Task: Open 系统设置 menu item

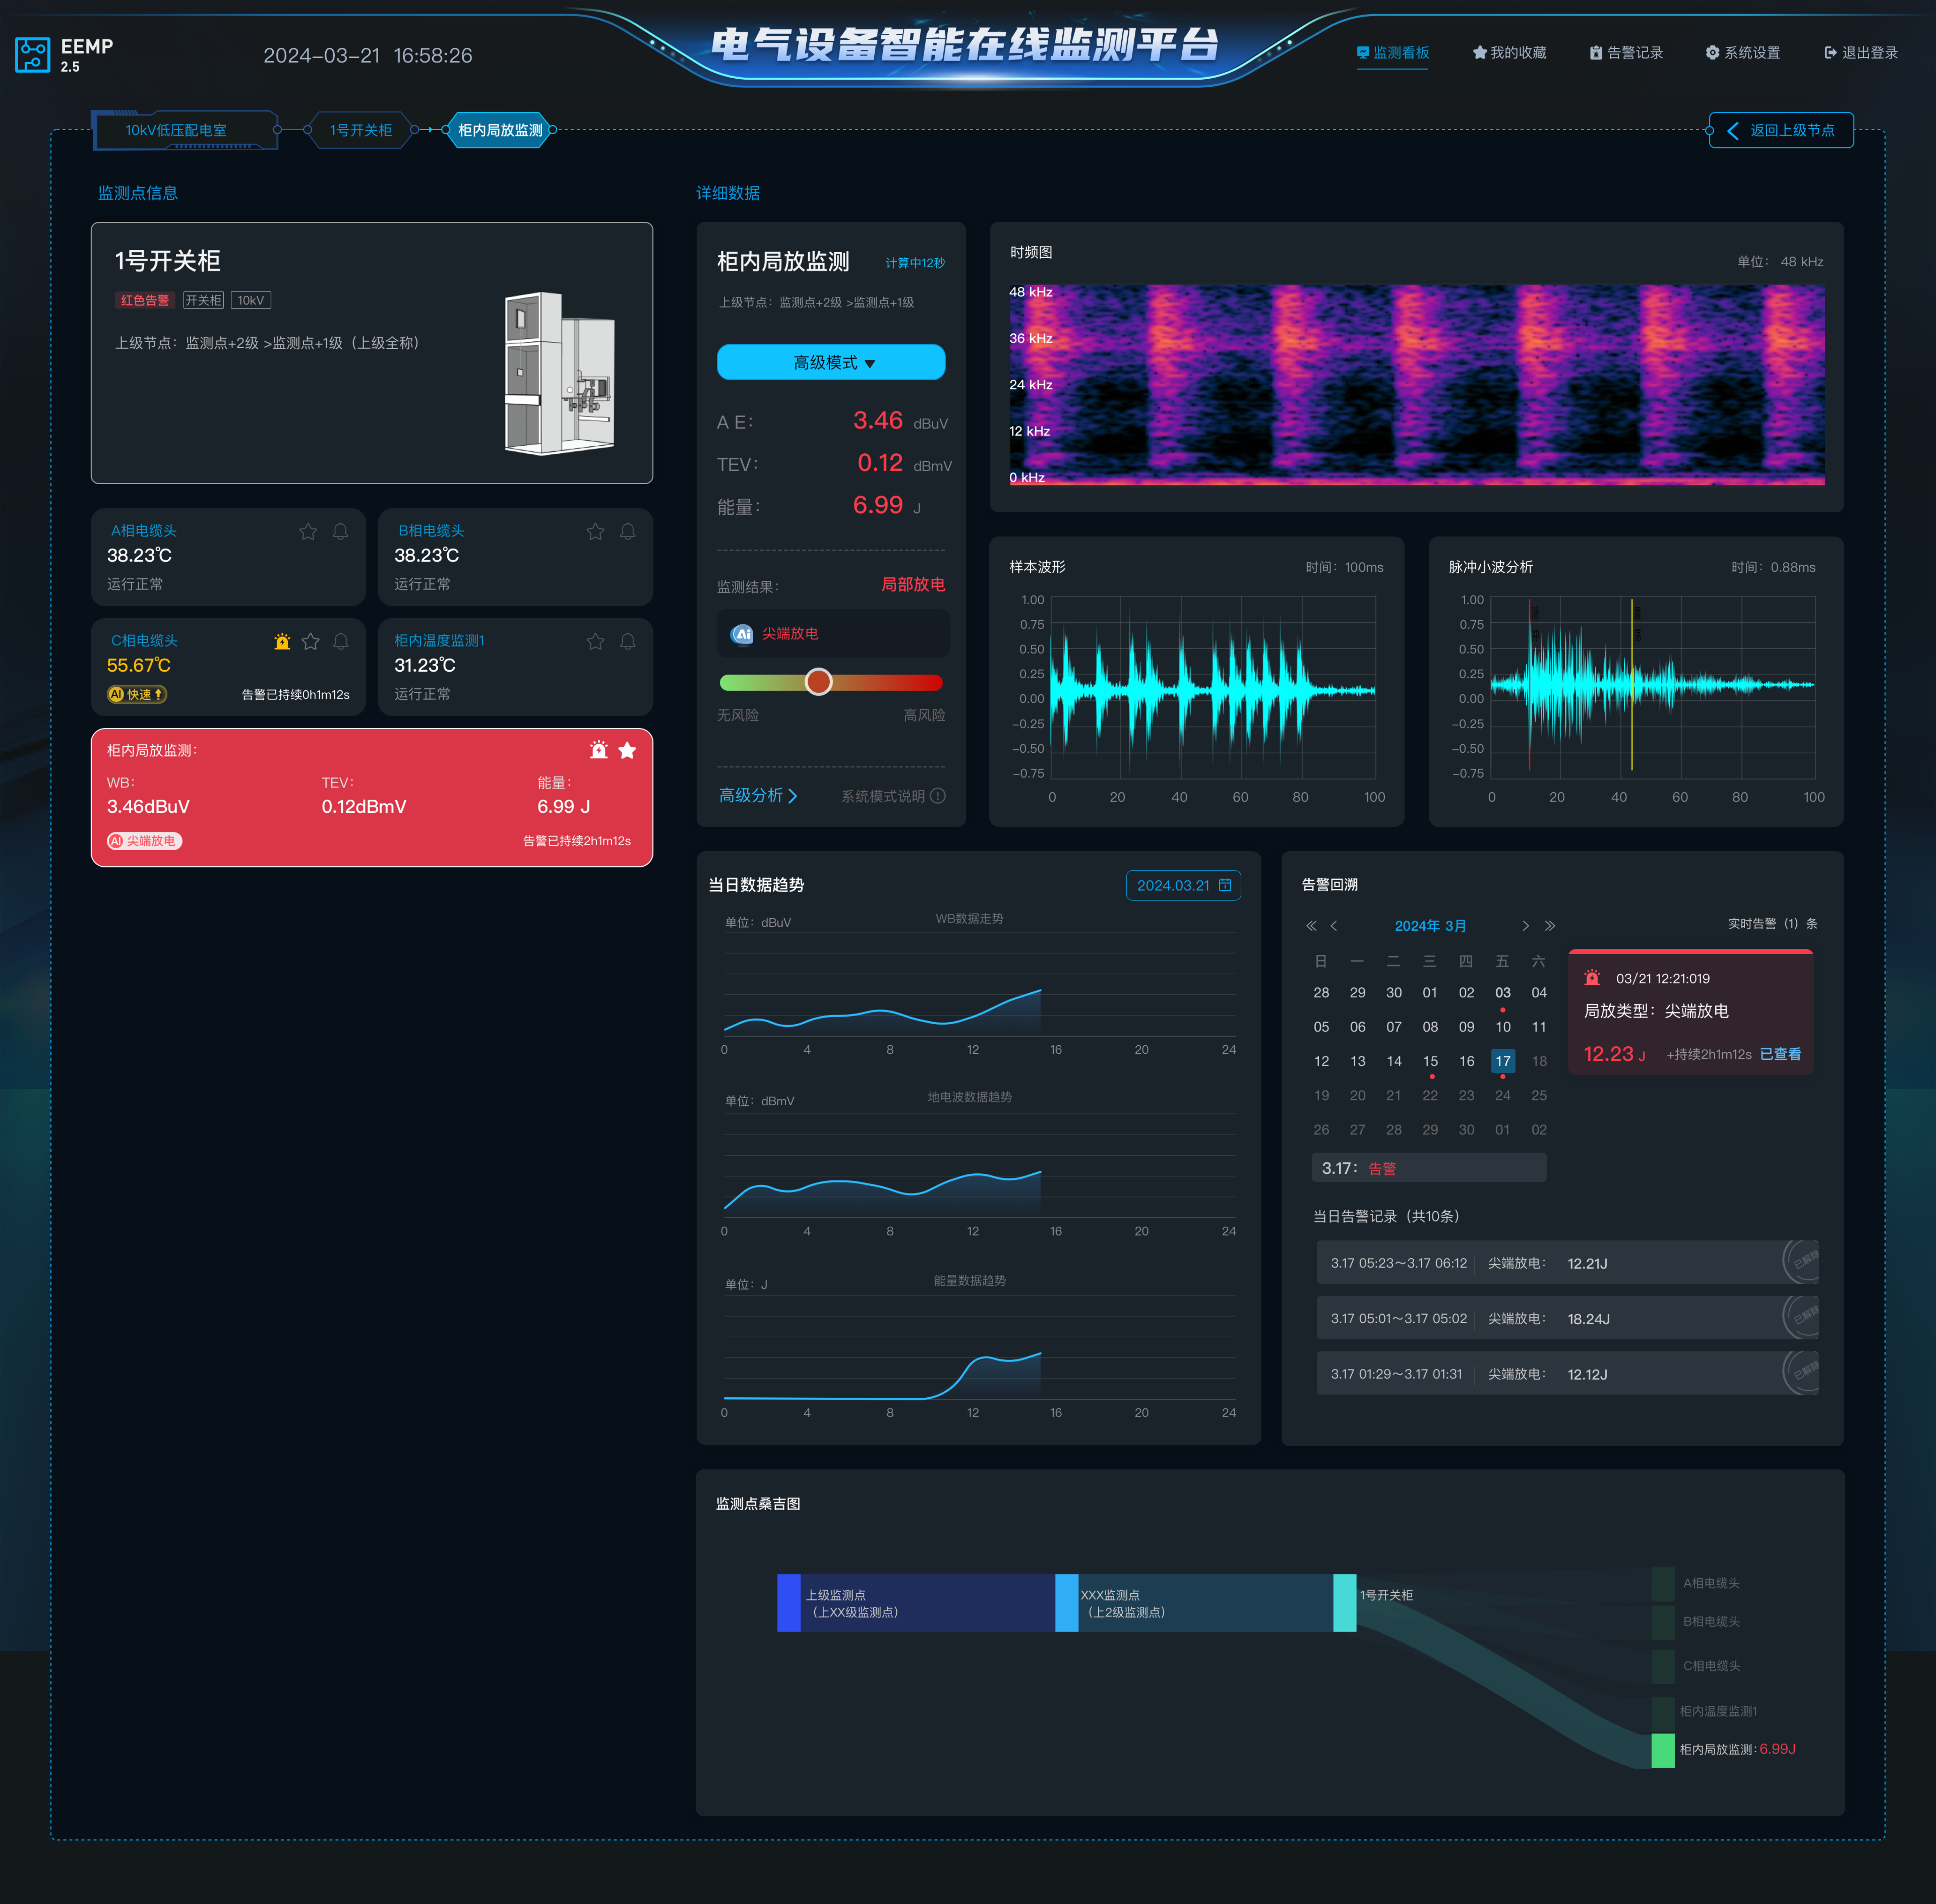Action: pos(1743,53)
